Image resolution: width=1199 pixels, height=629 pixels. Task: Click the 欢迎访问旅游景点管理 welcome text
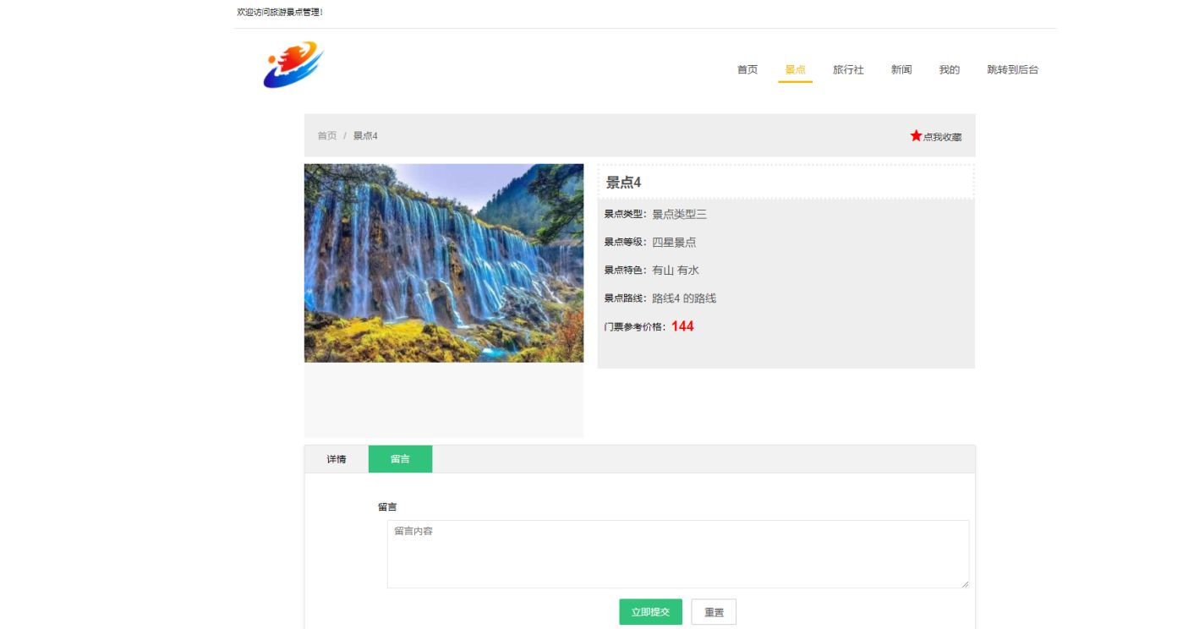tap(280, 13)
